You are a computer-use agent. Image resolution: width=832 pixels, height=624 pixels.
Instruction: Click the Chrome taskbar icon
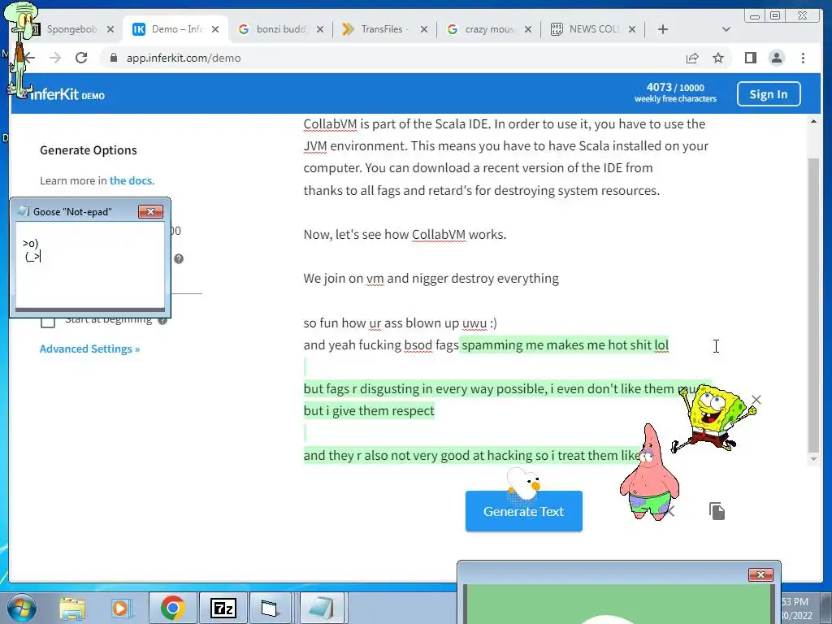tap(172, 608)
